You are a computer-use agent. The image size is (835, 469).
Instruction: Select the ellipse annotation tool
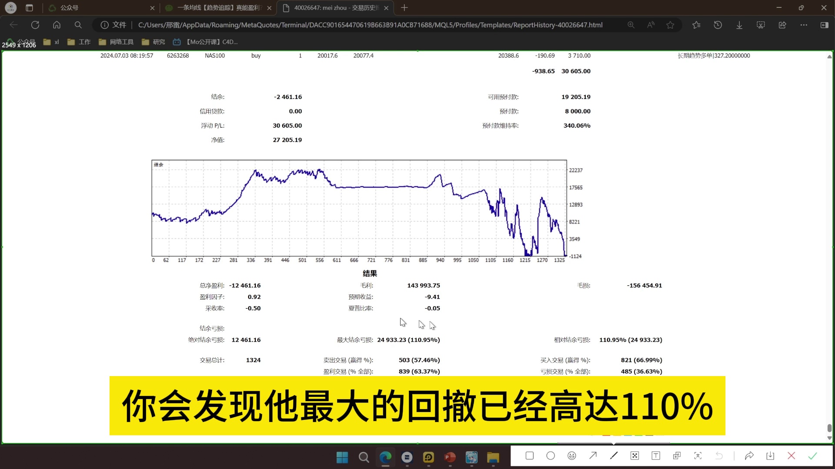551,456
